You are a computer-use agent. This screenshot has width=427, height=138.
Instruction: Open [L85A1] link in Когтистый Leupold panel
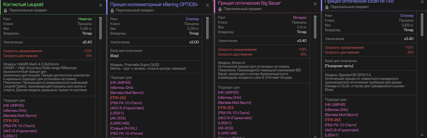10,136
